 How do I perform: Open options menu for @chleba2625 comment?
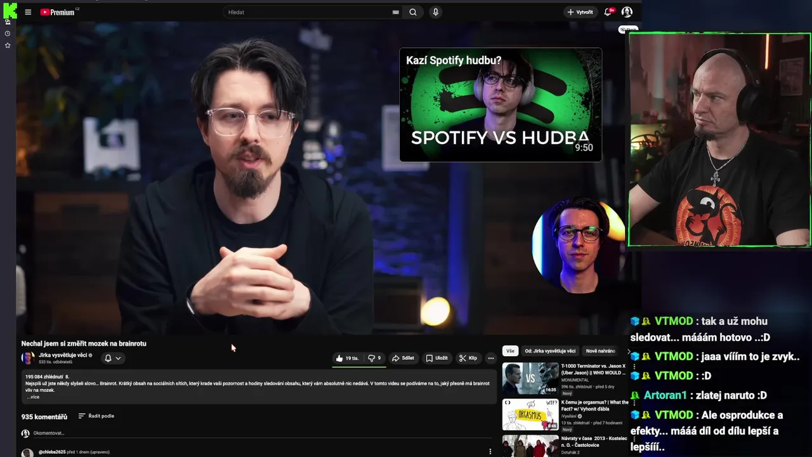pyautogui.click(x=490, y=451)
